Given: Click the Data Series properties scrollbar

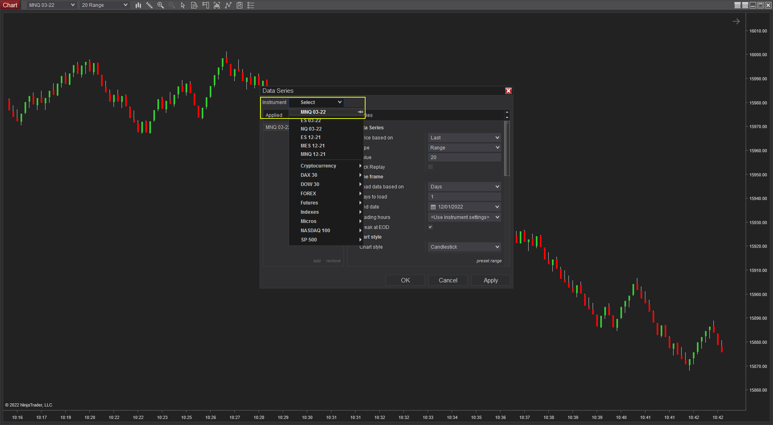Looking at the screenshot, I should pyautogui.click(x=507, y=149).
